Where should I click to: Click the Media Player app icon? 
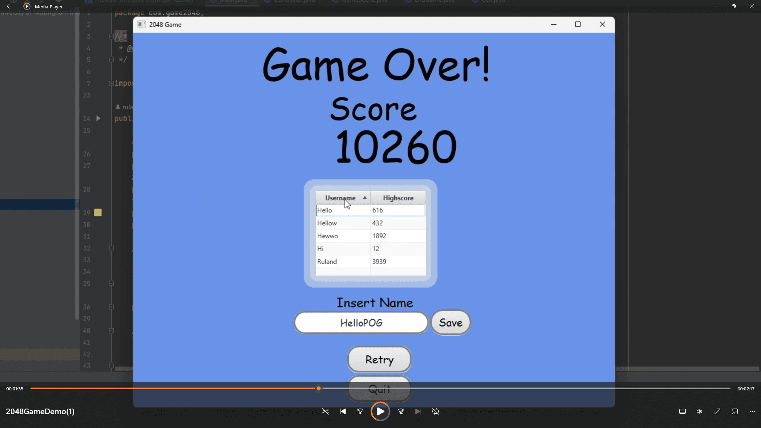(x=27, y=6)
